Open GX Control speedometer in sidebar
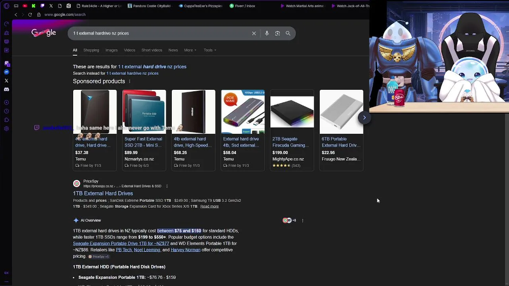 click(6, 24)
